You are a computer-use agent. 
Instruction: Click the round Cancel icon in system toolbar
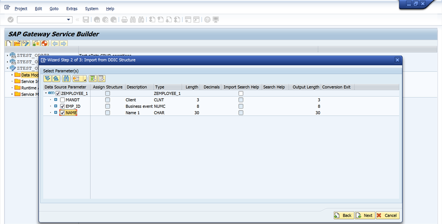tap(114, 20)
